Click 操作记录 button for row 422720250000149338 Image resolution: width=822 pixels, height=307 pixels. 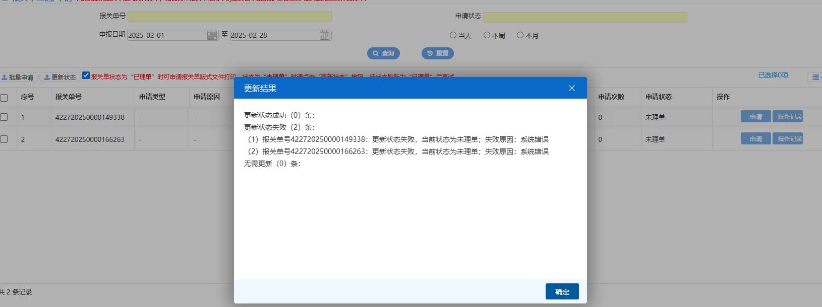coord(788,117)
